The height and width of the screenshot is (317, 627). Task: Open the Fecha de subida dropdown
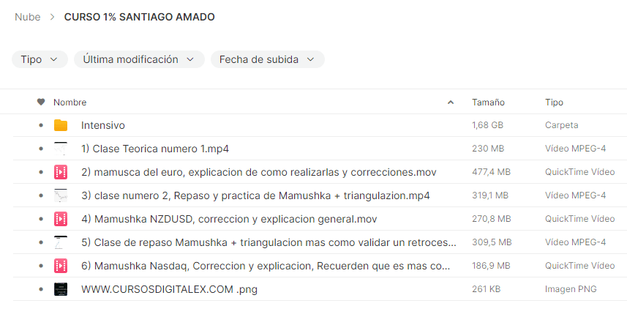click(268, 59)
